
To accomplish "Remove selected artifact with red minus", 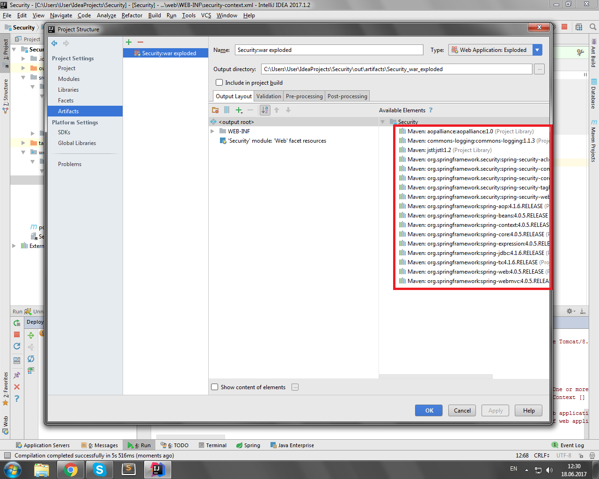I will pyautogui.click(x=140, y=42).
